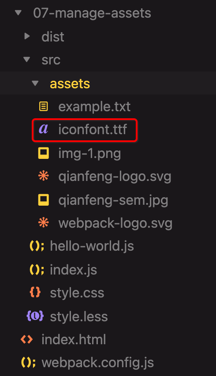Viewport: 216px width, 376px height.
Task: Click the HTML angle-bracket icon for index.html
Action: (x=26, y=339)
